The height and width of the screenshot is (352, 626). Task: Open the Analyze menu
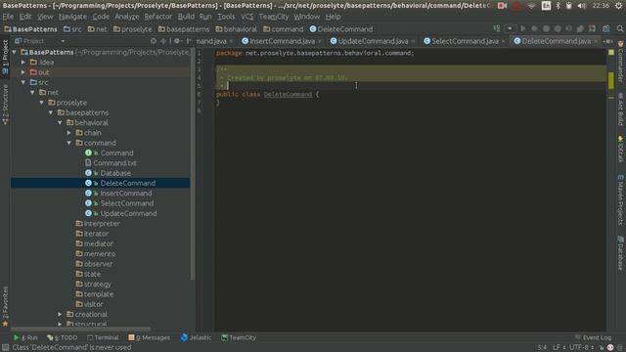pos(127,17)
